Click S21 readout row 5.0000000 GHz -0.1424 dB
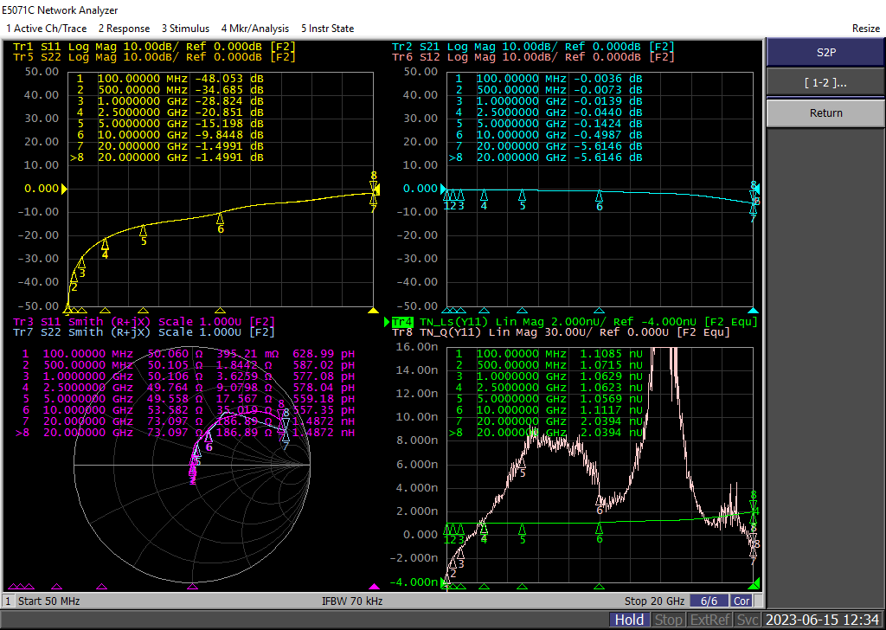886x630 pixels. click(549, 124)
